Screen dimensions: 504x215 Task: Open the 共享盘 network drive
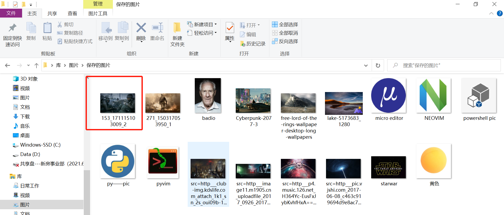pyautogui.click(x=48, y=164)
